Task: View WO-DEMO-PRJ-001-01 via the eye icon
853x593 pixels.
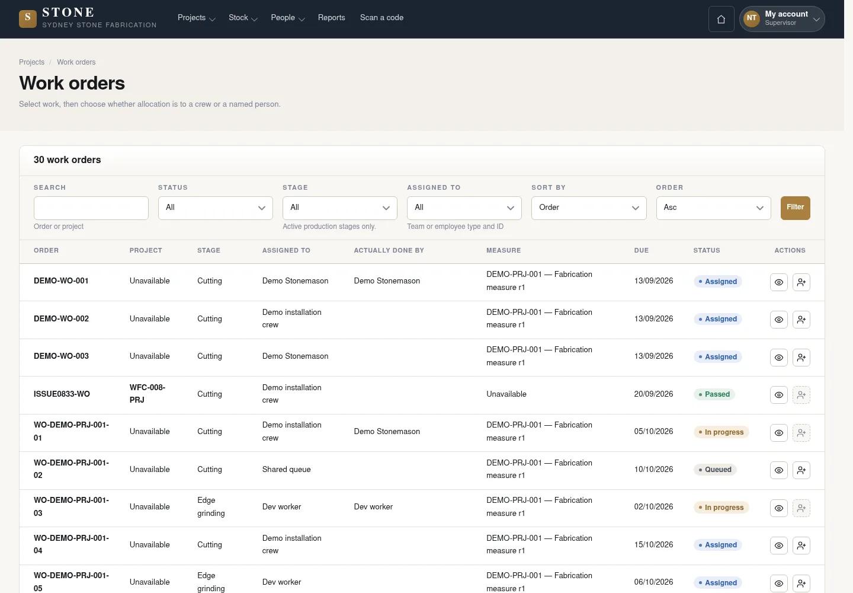Action: pyautogui.click(x=779, y=433)
